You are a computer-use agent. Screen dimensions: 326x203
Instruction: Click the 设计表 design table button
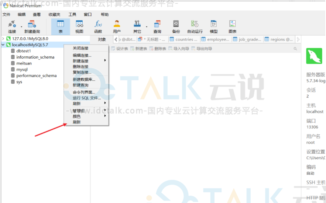[x=120, y=49]
